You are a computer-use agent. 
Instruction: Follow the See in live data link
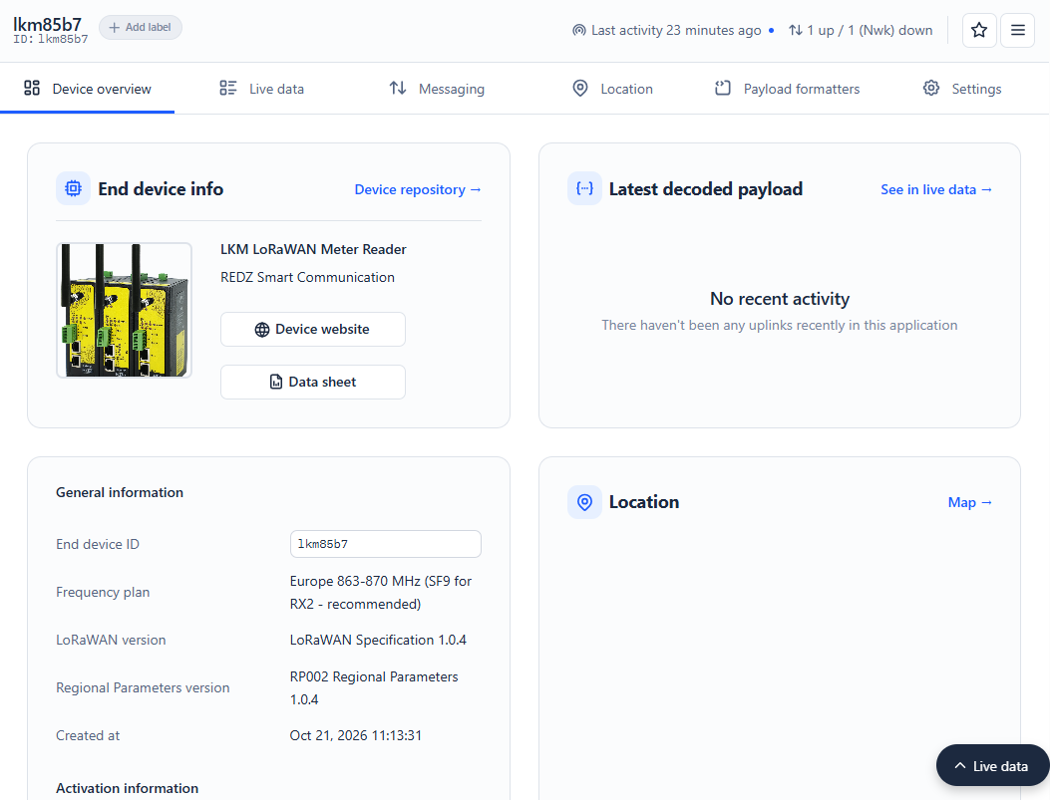pyautogui.click(x=936, y=189)
